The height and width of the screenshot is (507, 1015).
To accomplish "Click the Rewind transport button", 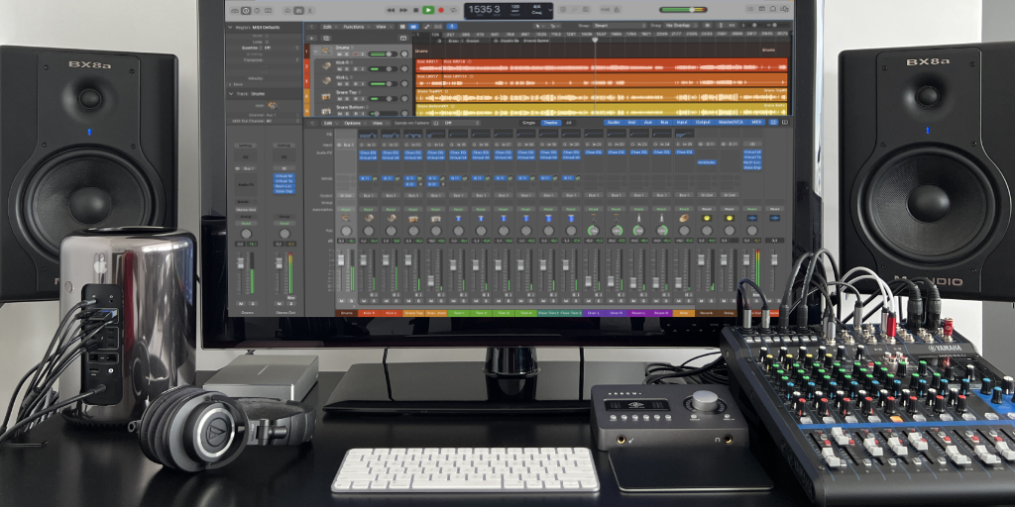I will tap(391, 10).
